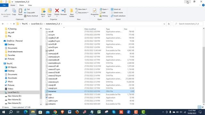Click the Help question mark icon
205x115 pixels.
tap(203, 5)
